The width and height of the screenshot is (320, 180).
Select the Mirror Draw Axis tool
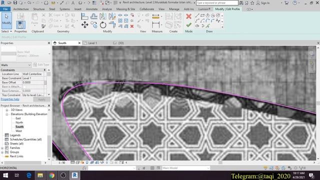pyautogui.click(x=112, y=16)
